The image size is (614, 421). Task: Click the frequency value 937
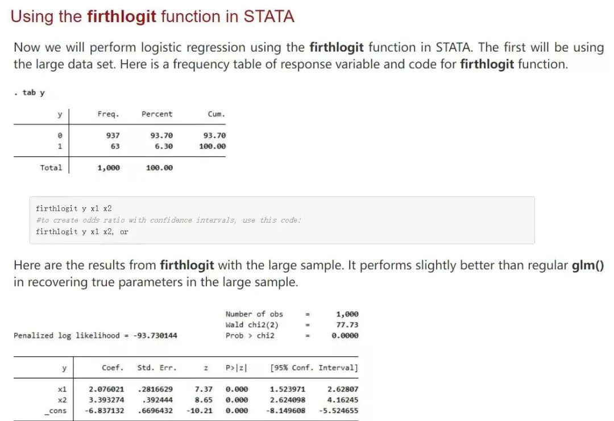tap(113, 135)
